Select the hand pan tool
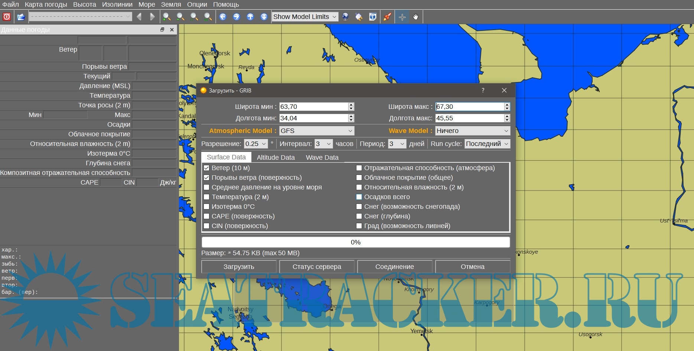Image resolution: width=694 pixels, height=351 pixels. tap(416, 17)
